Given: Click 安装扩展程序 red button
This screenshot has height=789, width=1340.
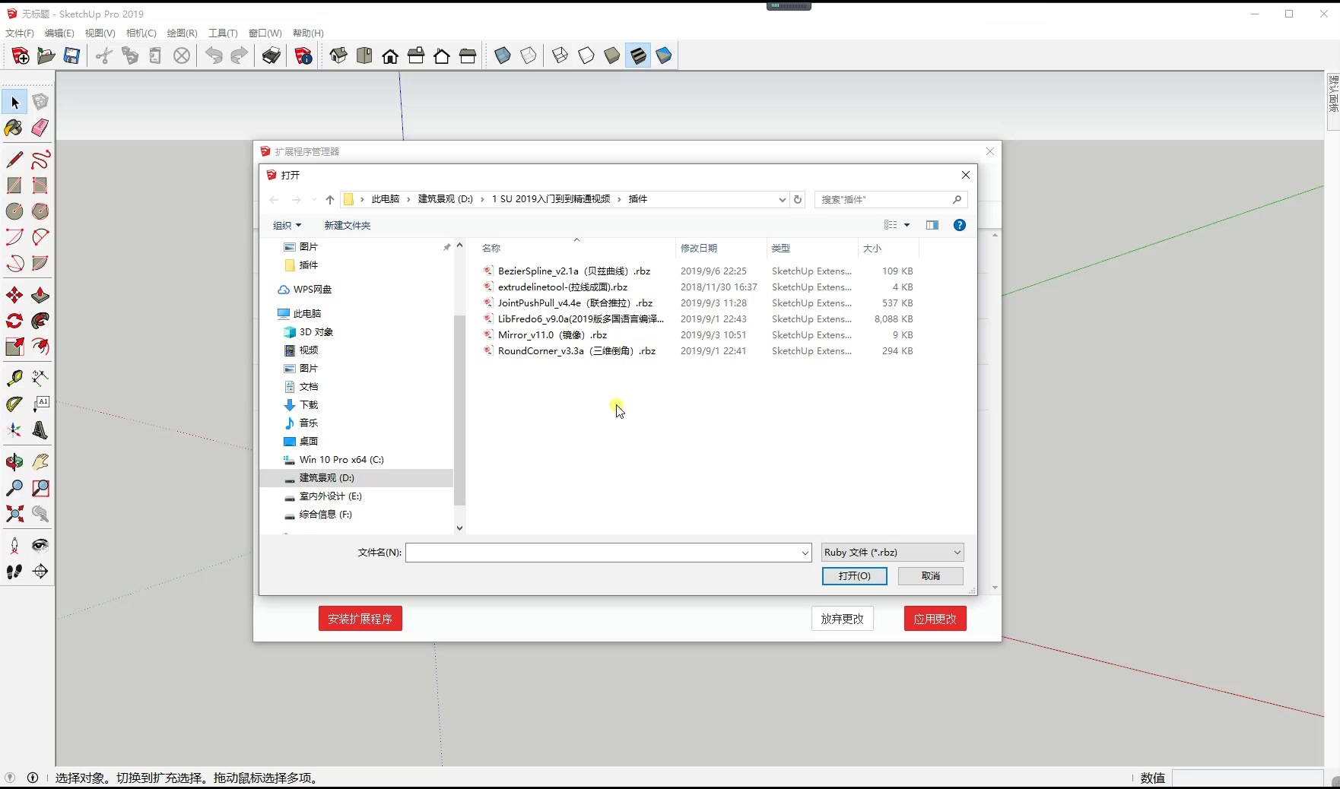Looking at the screenshot, I should pyautogui.click(x=360, y=619).
